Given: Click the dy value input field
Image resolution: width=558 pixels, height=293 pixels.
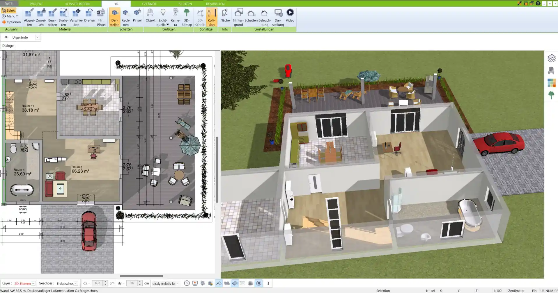Looking at the screenshot, I should click(132, 283).
